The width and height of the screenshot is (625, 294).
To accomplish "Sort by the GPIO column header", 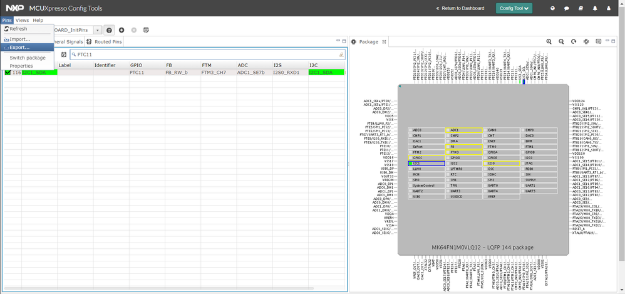I will (x=147, y=65).
